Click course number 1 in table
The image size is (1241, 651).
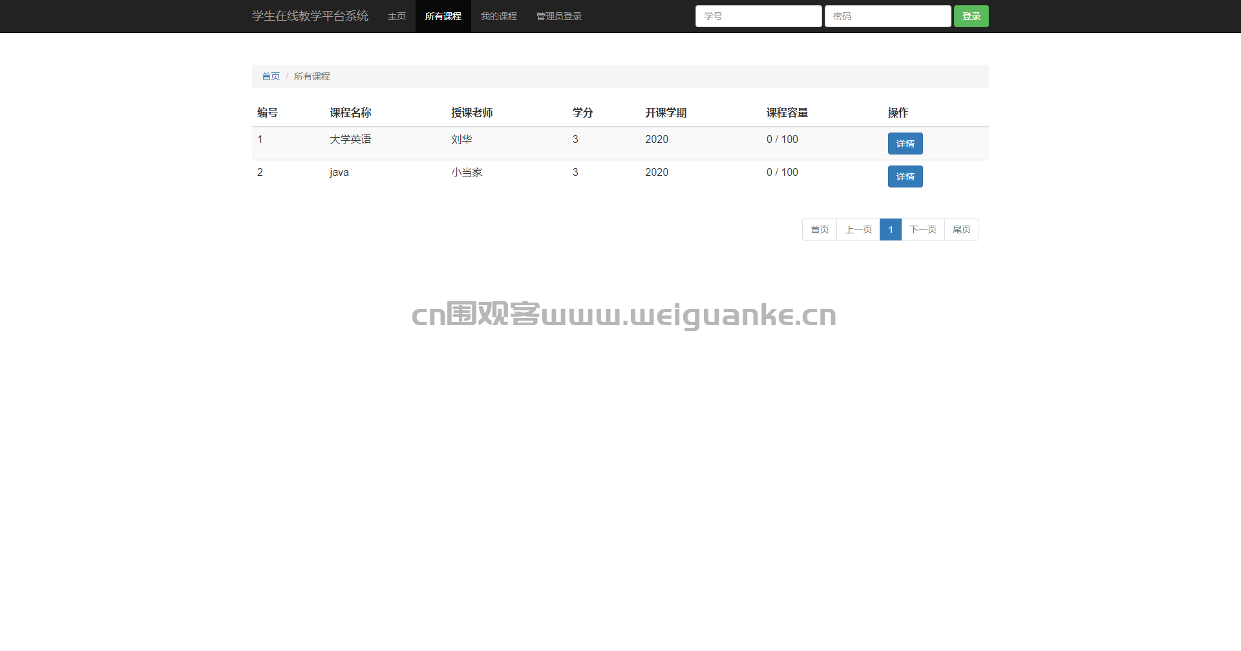click(x=260, y=139)
